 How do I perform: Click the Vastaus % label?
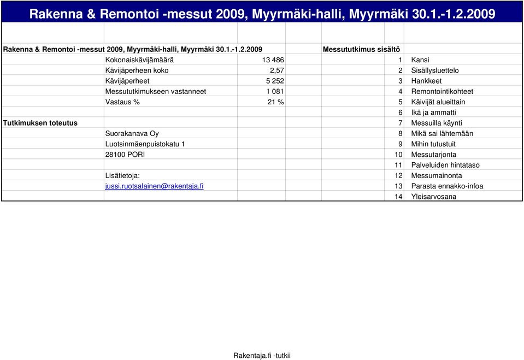point(122,102)
